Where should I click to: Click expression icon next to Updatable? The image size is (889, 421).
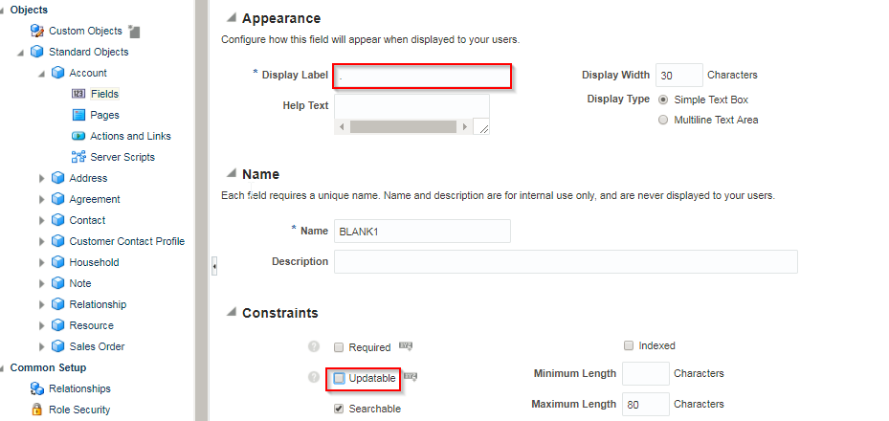pyautogui.click(x=410, y=376)
